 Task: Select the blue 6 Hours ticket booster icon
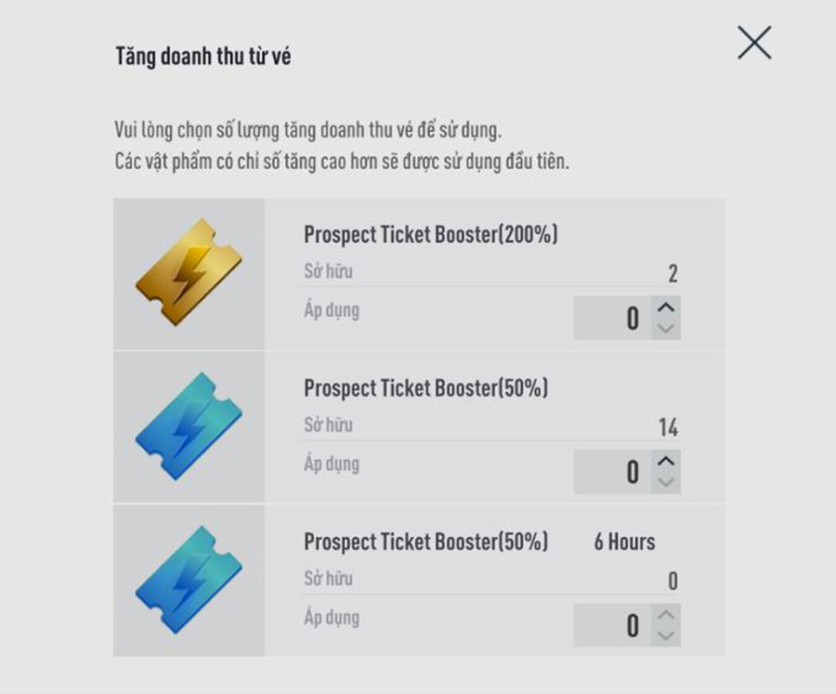(x=189, y=581)
